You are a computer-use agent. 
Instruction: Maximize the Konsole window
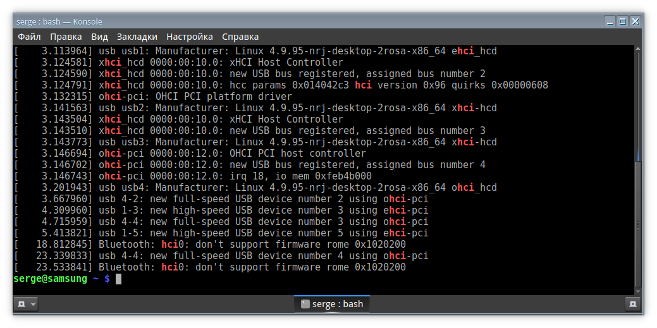click(x=622, y=21)
